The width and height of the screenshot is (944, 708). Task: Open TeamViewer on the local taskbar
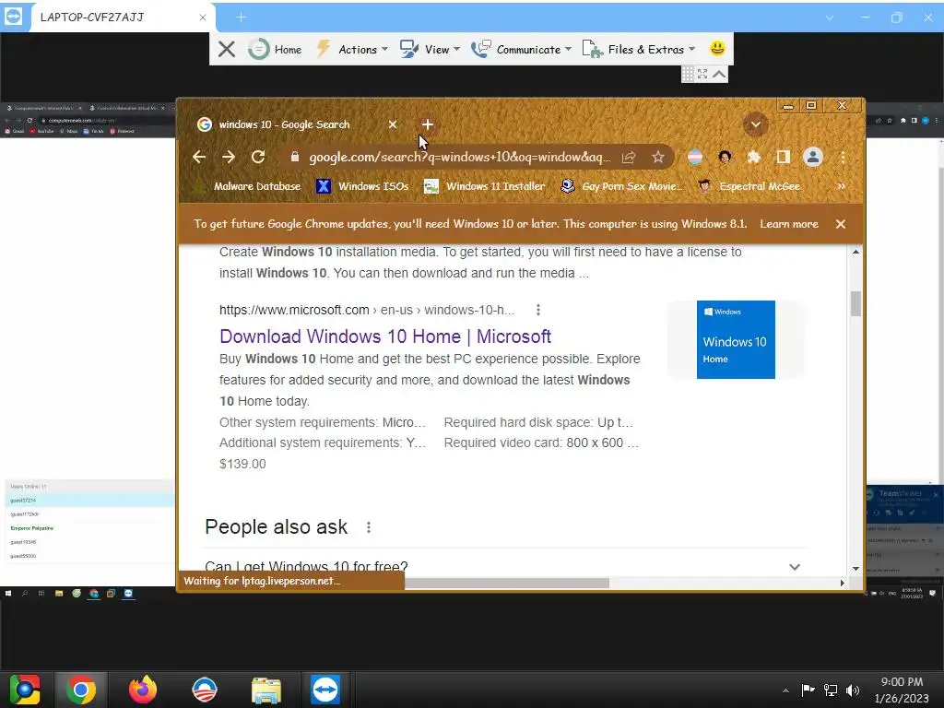[x=325, y=690]
